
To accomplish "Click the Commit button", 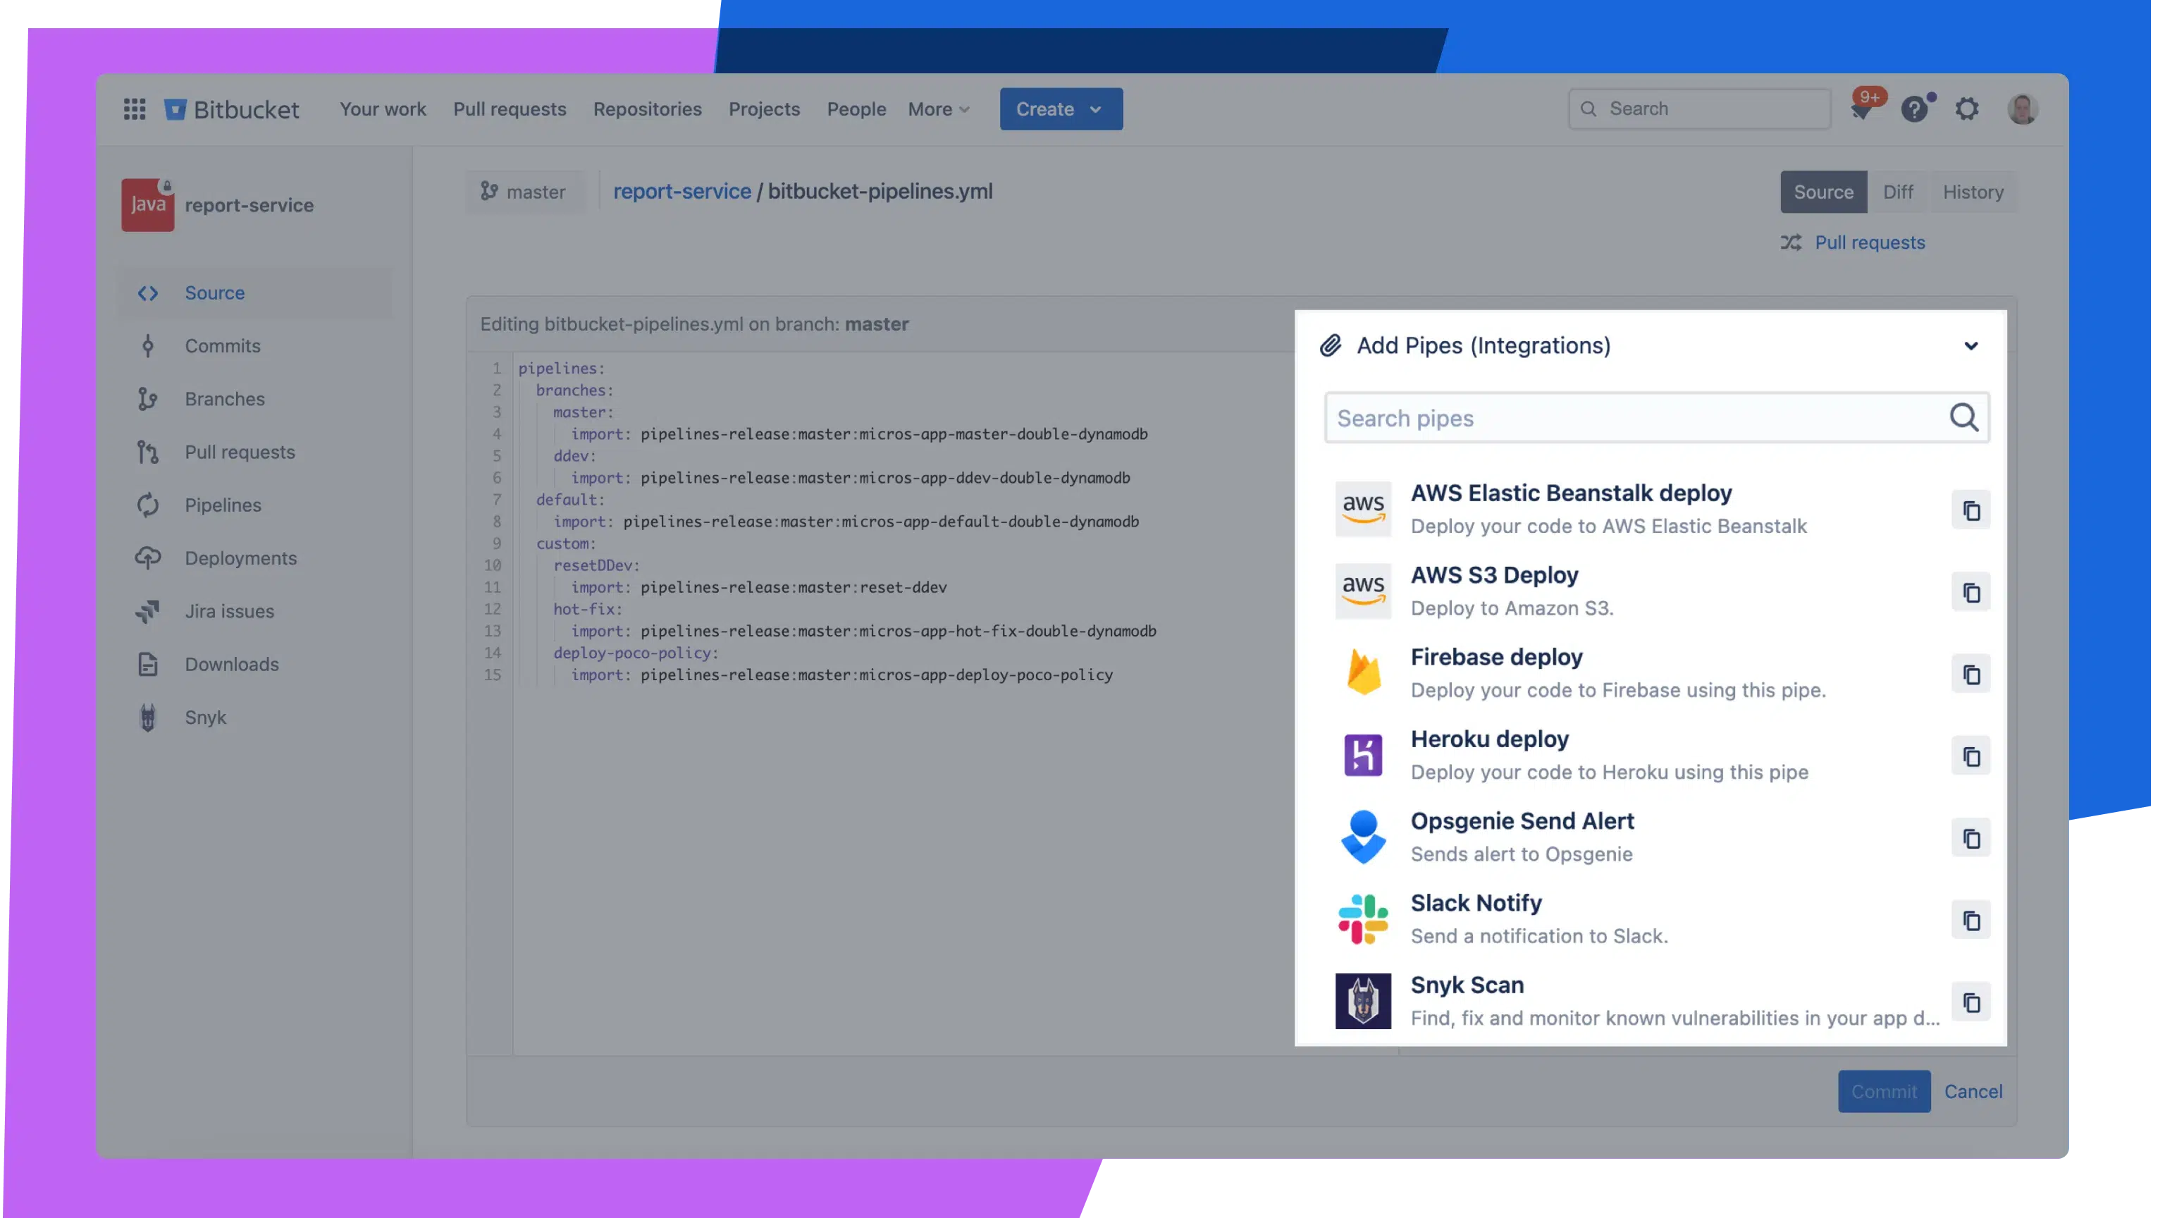I will click(x=1883, y=1091).
